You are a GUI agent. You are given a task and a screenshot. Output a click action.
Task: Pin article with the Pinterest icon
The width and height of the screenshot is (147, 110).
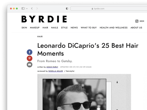click(29, 58)
